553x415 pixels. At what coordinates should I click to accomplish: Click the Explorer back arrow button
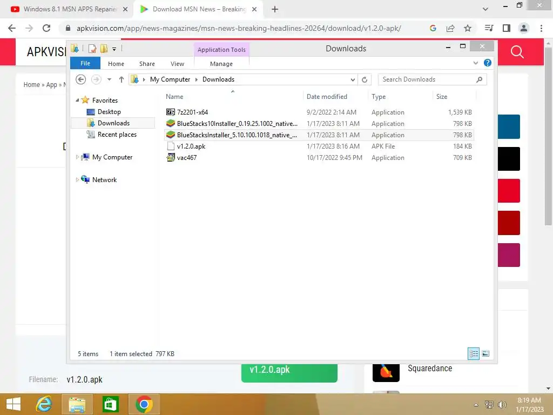point(81,79)
